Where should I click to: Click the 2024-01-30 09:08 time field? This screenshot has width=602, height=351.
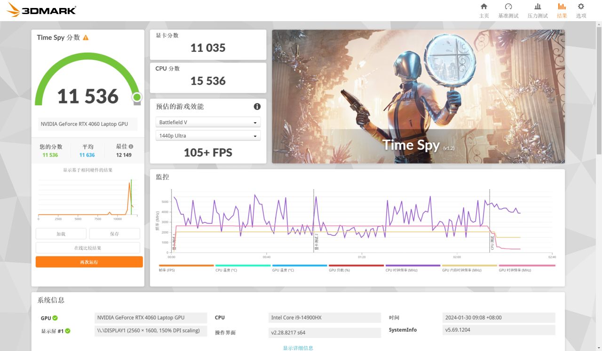pos(499,318)
